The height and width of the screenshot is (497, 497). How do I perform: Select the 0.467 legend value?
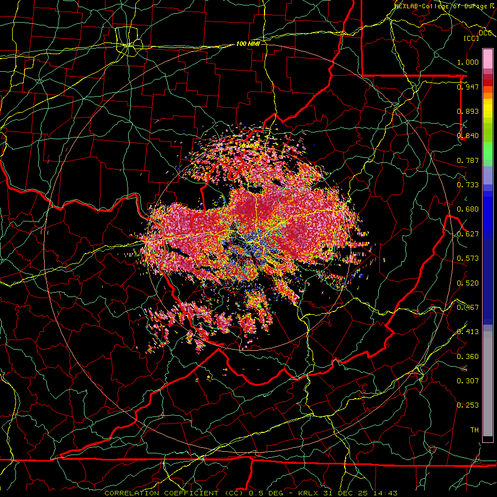(468, 308)
